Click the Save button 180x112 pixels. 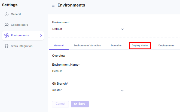(x=80, y=104)
